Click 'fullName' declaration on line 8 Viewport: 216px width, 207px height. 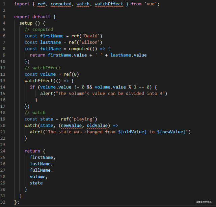pos(51,48)
